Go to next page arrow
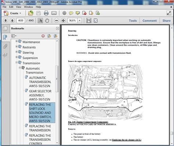Screen dimensions: 174x146 click(x=12, y=21)
